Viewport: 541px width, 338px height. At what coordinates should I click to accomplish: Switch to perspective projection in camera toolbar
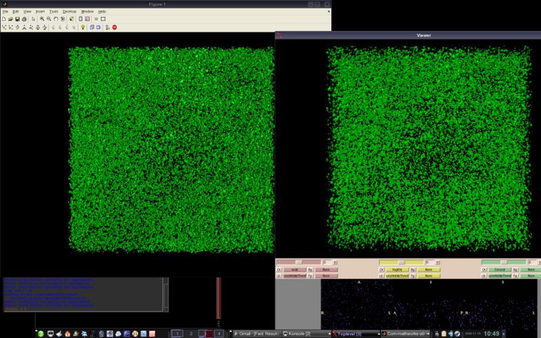98,27
